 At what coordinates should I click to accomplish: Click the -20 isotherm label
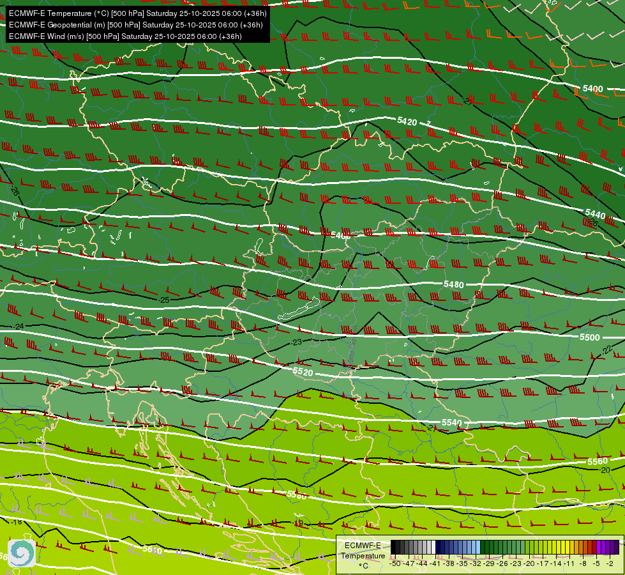pyautogui.click(x=605, y=470)
